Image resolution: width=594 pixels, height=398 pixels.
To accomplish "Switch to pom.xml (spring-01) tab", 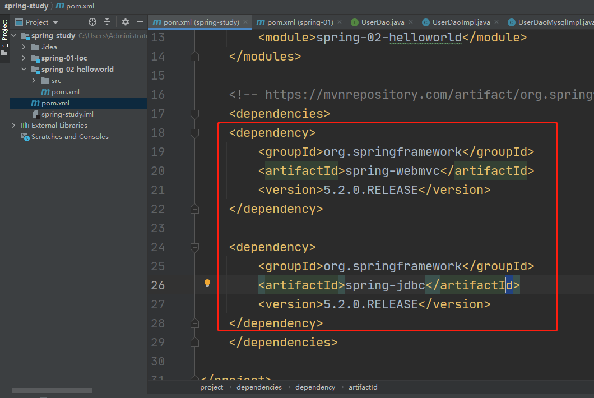I will click(300, 22).
